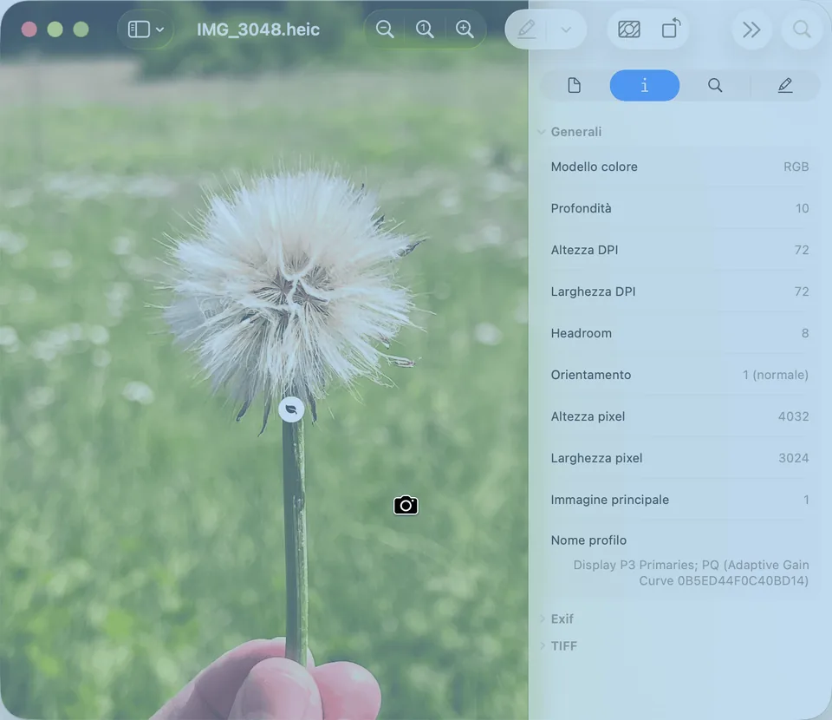Viewport: 832px width, 720px height.
Task: Reset zoom to actual size
Action: (425, 29)
